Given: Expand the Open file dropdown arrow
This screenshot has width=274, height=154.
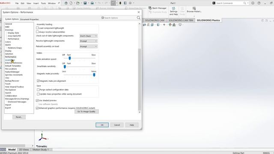Looking at the screenshot, I should pyautogui.click(x=81, y=3).
